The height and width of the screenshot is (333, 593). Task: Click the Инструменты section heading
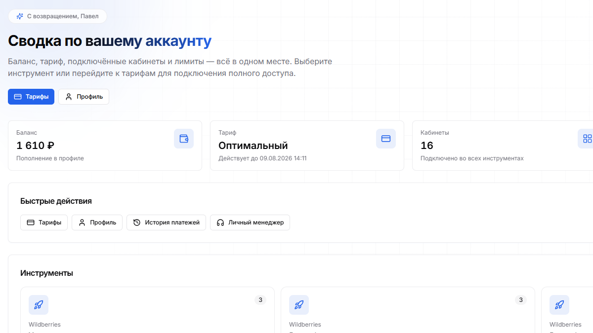pos(46,273)
